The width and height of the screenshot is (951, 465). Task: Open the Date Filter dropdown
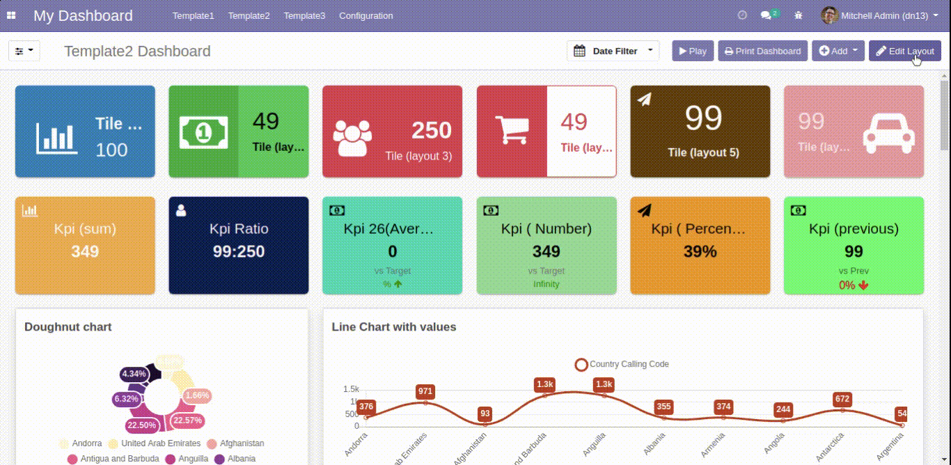613,51
